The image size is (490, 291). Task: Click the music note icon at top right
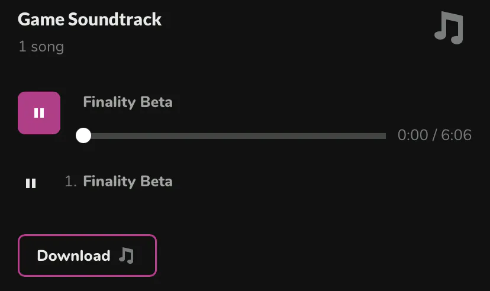(449, 28)
